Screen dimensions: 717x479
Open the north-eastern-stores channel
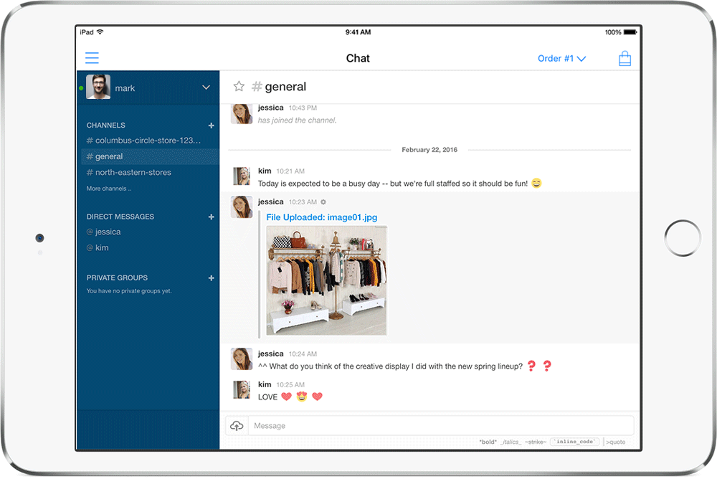pos(129,173)
